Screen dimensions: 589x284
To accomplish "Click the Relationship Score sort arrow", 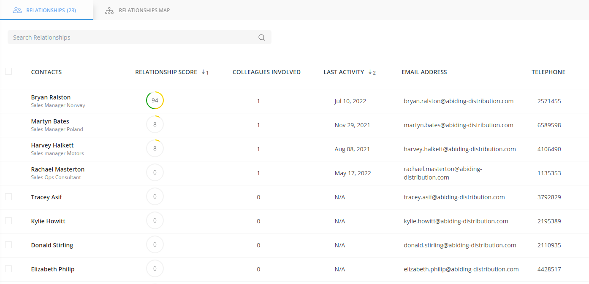I will point(203,72).
